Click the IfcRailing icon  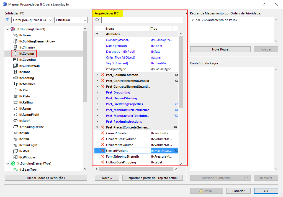16,102
